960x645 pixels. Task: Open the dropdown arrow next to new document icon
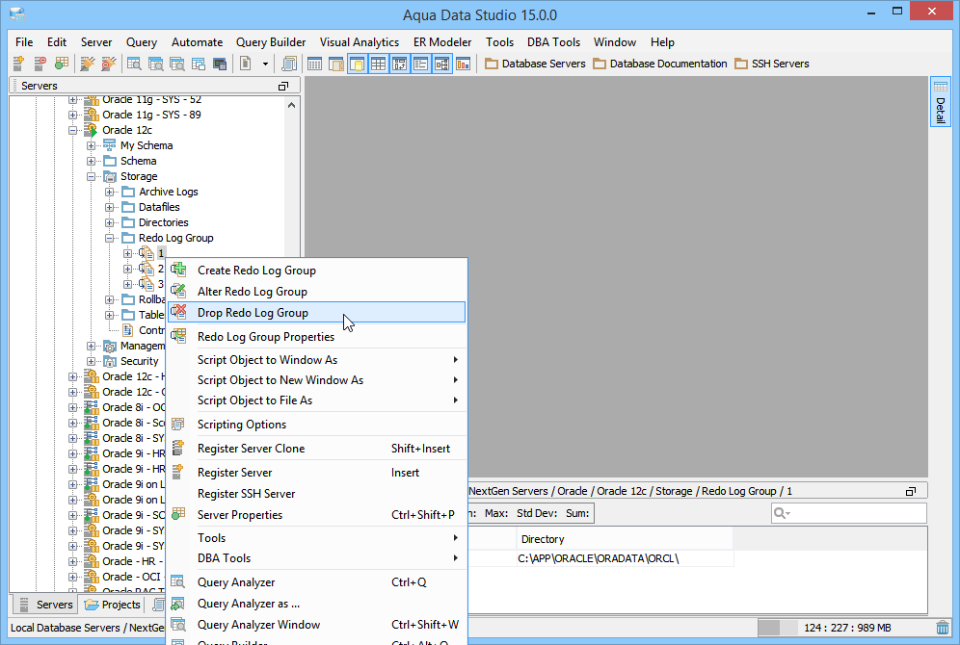(x=265, y=64)
